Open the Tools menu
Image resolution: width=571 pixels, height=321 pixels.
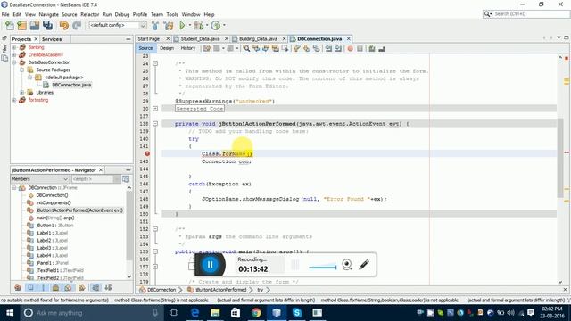click(172, 14)
